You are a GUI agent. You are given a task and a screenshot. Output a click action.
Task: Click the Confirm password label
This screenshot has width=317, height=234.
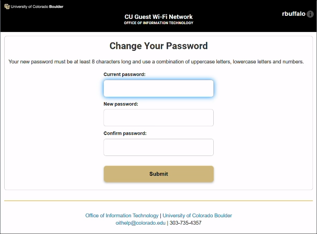pyautogui.click(x=125, y=133)
